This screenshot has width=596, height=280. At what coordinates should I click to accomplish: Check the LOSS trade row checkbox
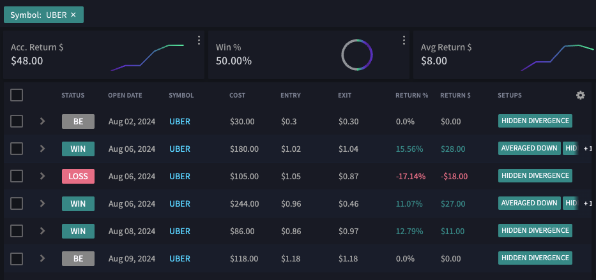[17, 176]
